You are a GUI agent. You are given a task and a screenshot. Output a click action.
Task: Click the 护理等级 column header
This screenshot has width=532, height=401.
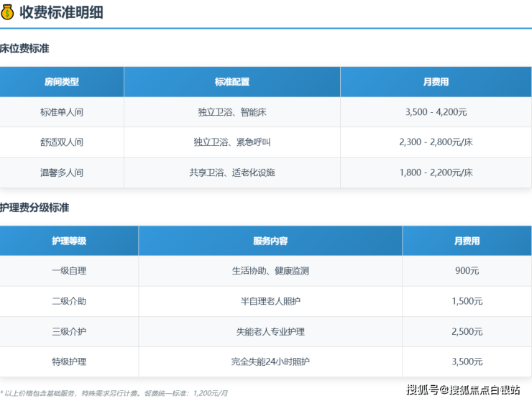(x=69, y=241)
